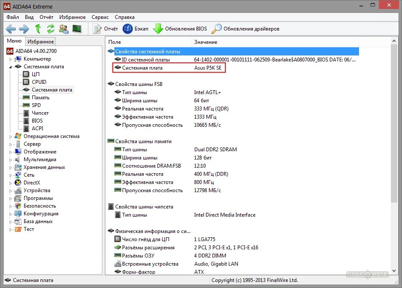Click the Сеть network icon
402x288 pixels.
[18, 175]
